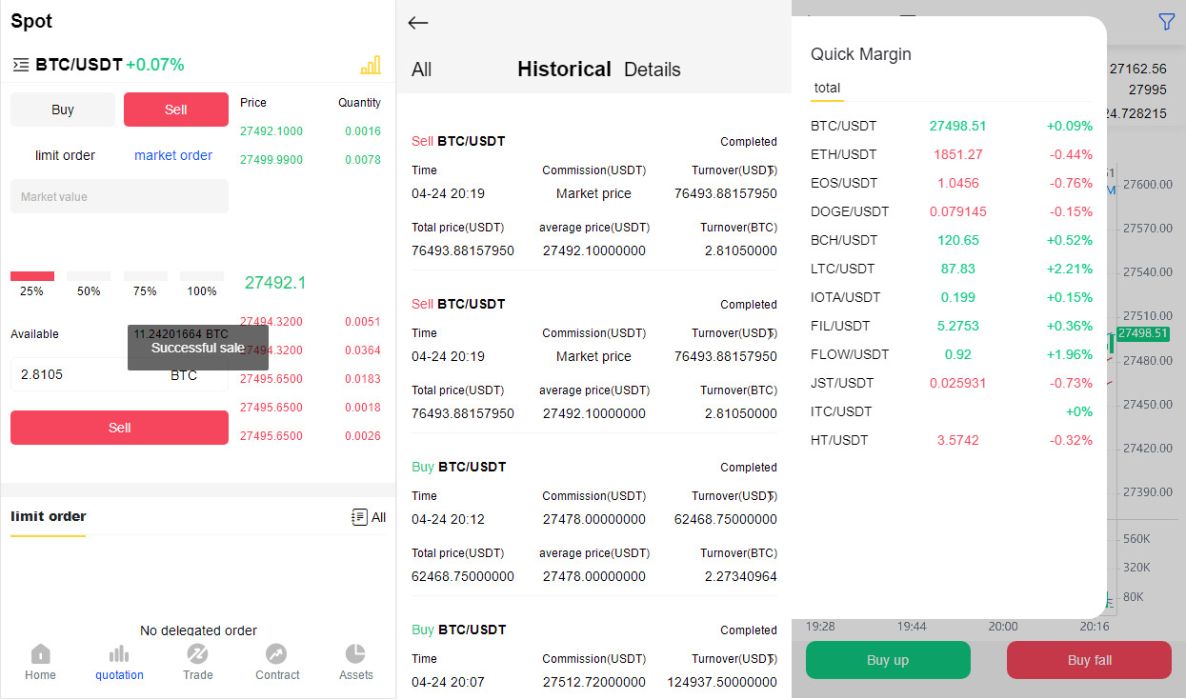This screenshot has height=700, width=1186.
Task: Click the BTC quantity field showing 2.8105
Action: point(119,374)
